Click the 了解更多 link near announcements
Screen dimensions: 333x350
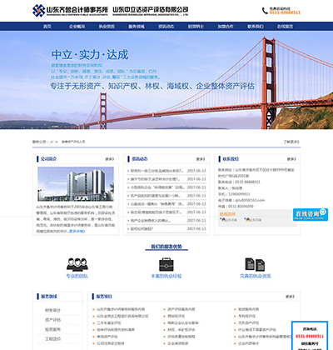tap(291, 142)
